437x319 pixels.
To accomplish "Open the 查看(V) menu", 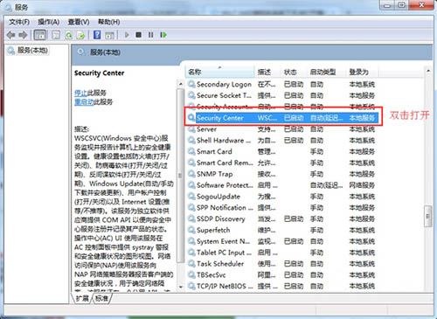I will click(79, 22).
